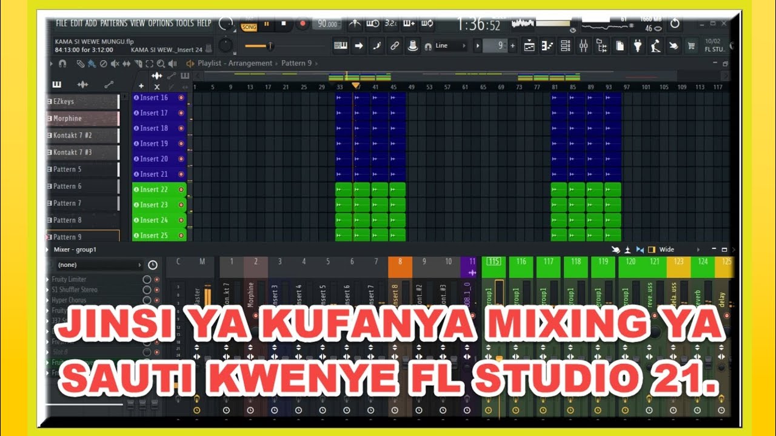The width and height of the screenshot is (776, 436).
Task: Open the FILE menu
Action: 62,23
